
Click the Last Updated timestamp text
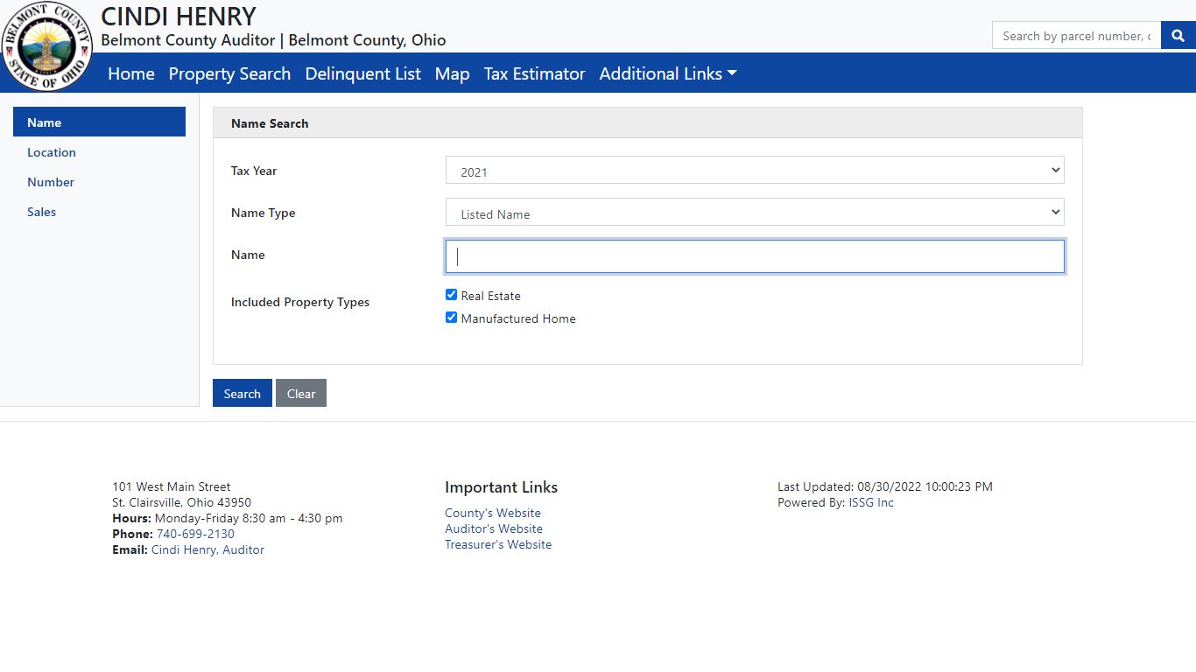pyautogui.click(x=885, y=486)
